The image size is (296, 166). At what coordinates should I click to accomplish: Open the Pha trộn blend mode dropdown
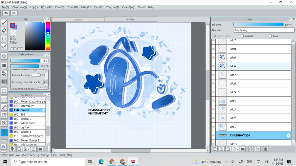tap(264, 30)
